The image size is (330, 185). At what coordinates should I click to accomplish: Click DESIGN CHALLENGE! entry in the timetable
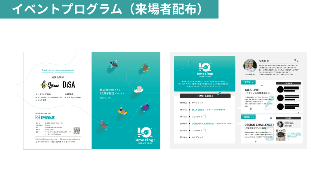[x=203, y=123]
